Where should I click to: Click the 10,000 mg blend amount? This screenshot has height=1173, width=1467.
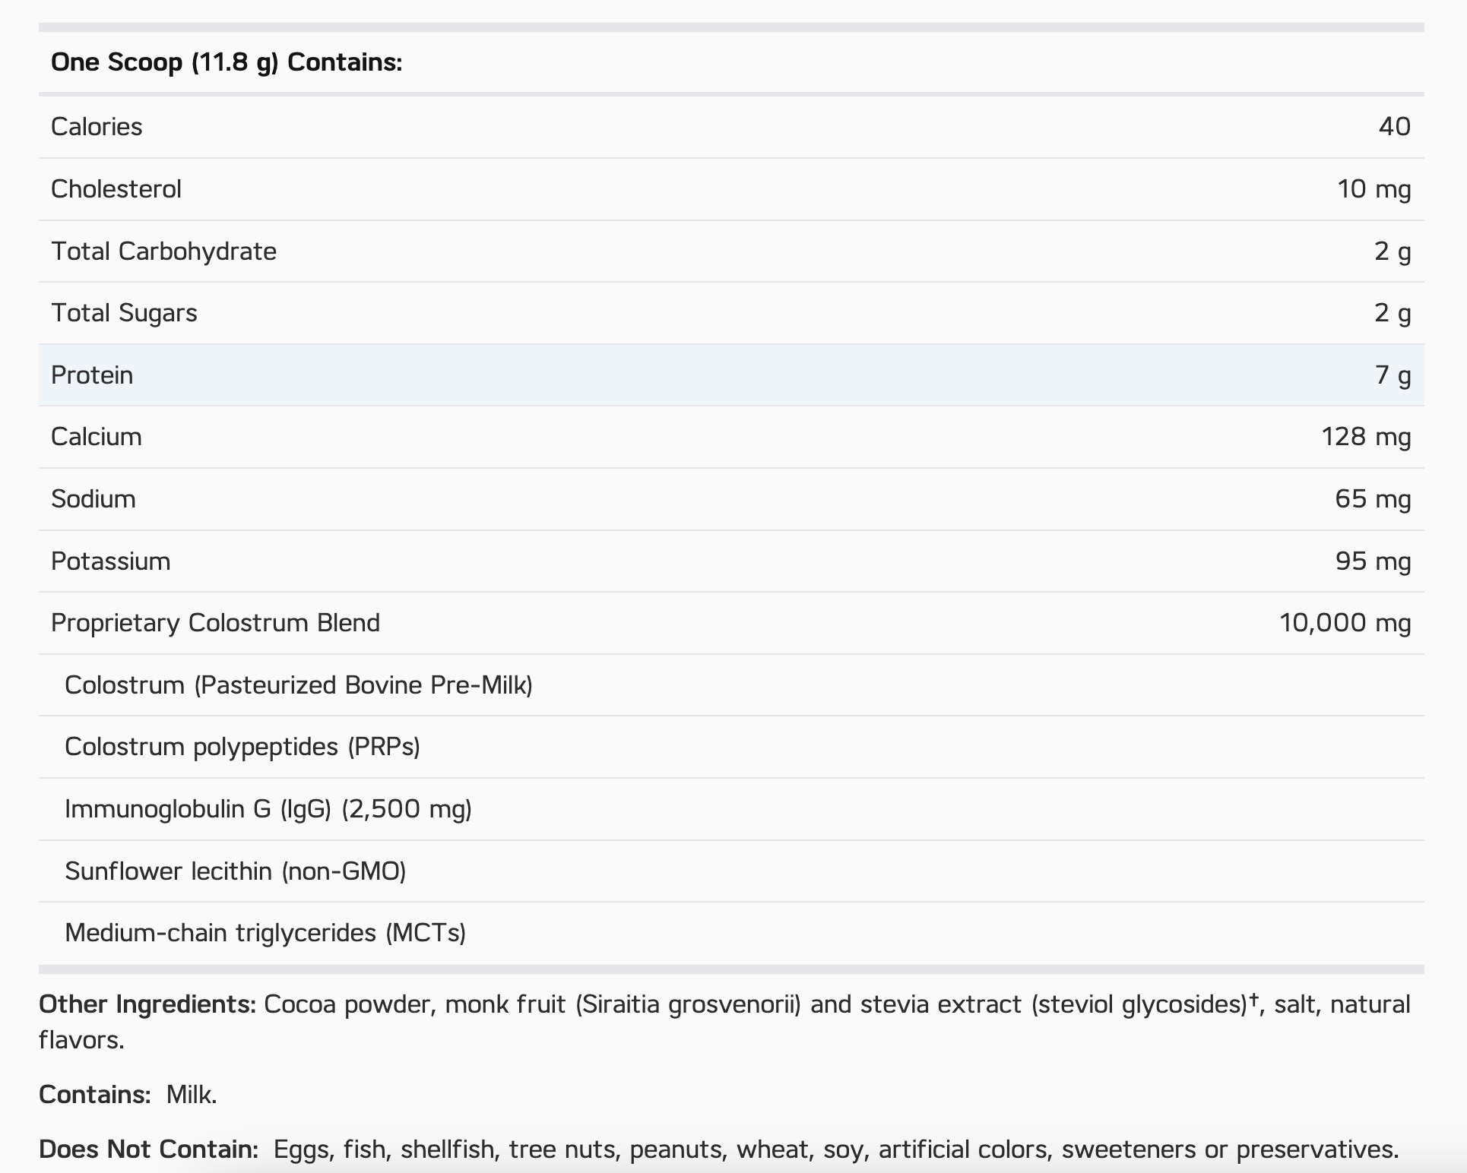[1345, 623]
